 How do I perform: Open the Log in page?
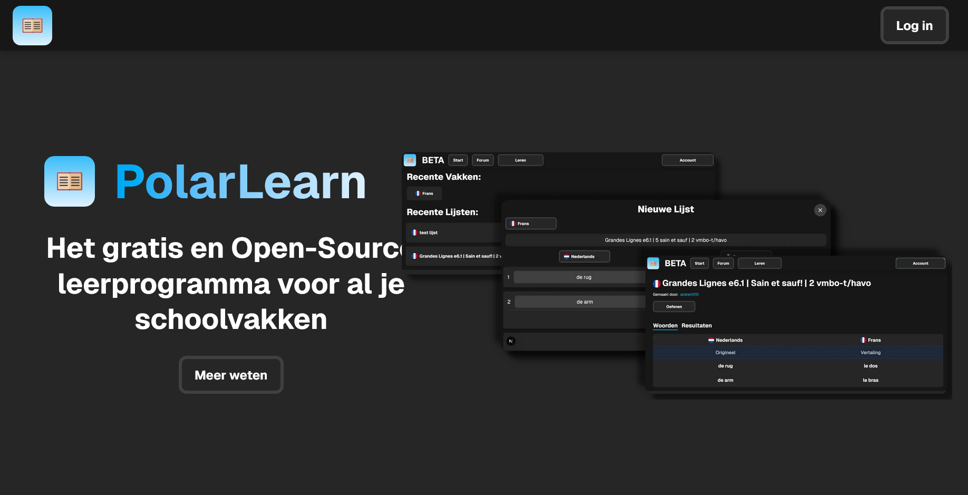coord(914,25)
